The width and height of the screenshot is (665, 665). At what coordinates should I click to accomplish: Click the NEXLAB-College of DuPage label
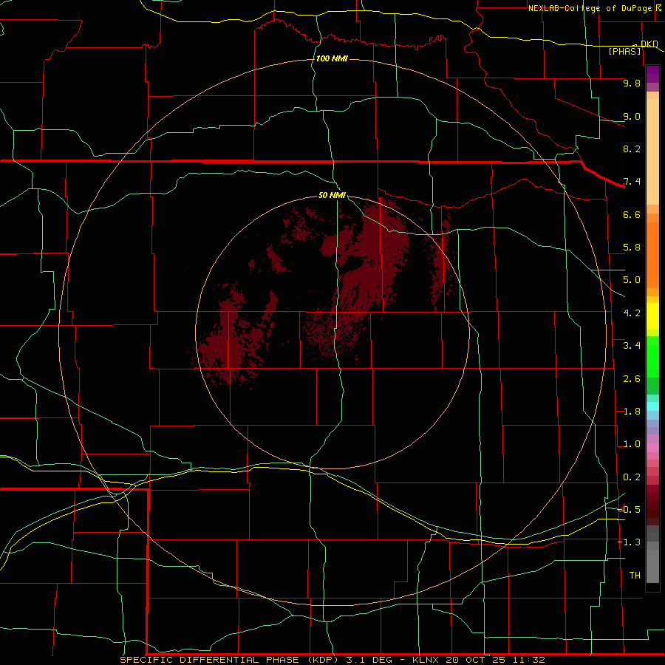[591, 8]
